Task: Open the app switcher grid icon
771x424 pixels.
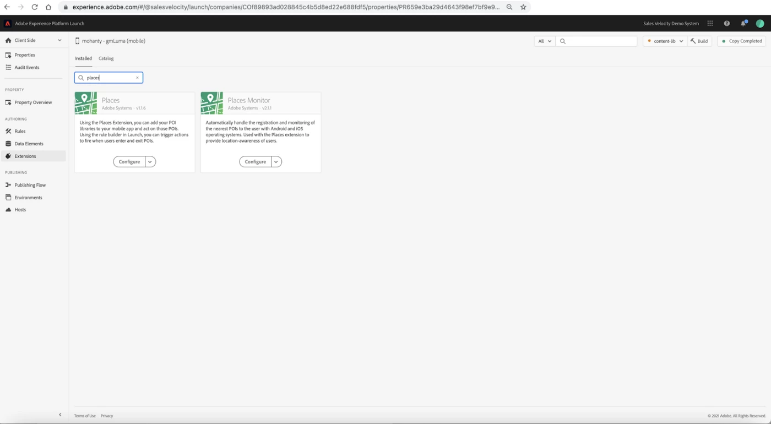Action: pyautogui.click(x=710, y=24)
